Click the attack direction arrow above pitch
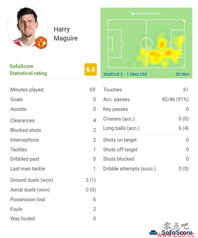Screen dimensions: 198x238 146,14
